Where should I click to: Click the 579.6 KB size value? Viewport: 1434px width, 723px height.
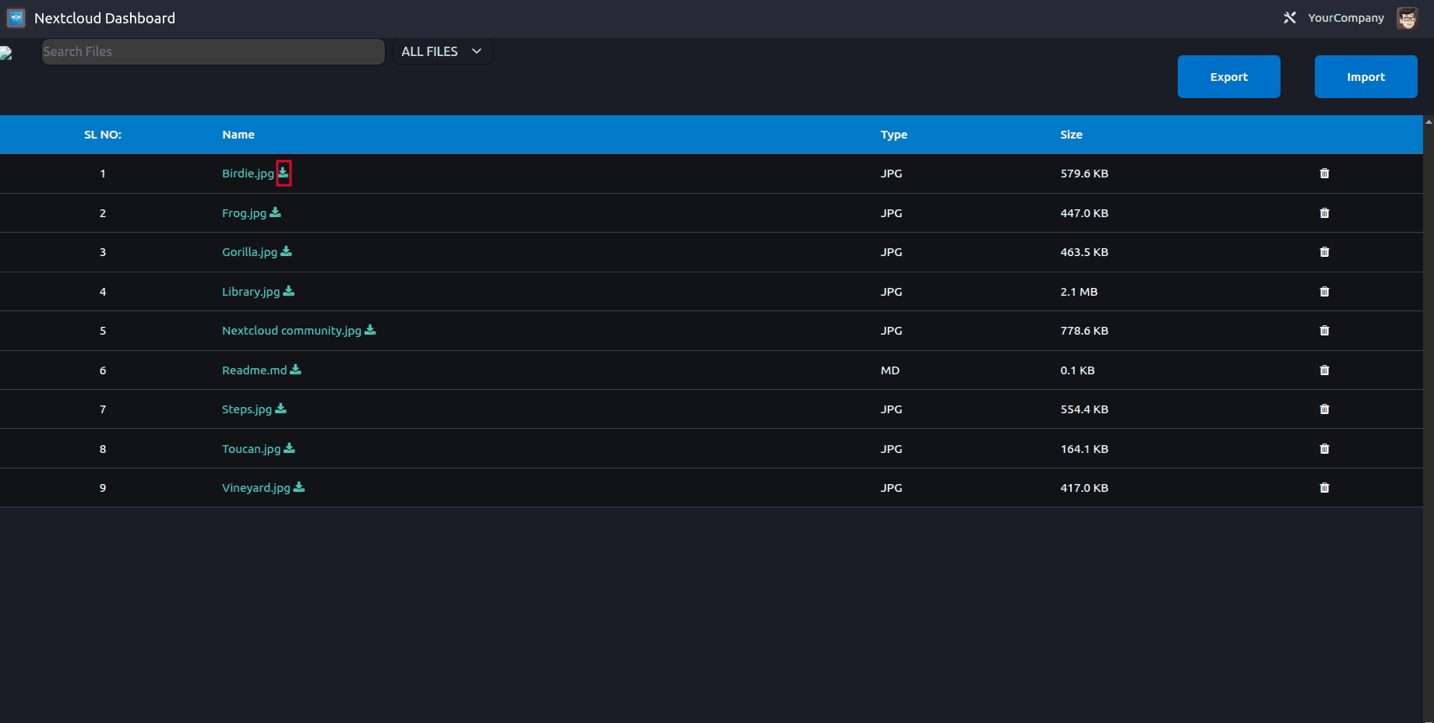[1083, 174]
